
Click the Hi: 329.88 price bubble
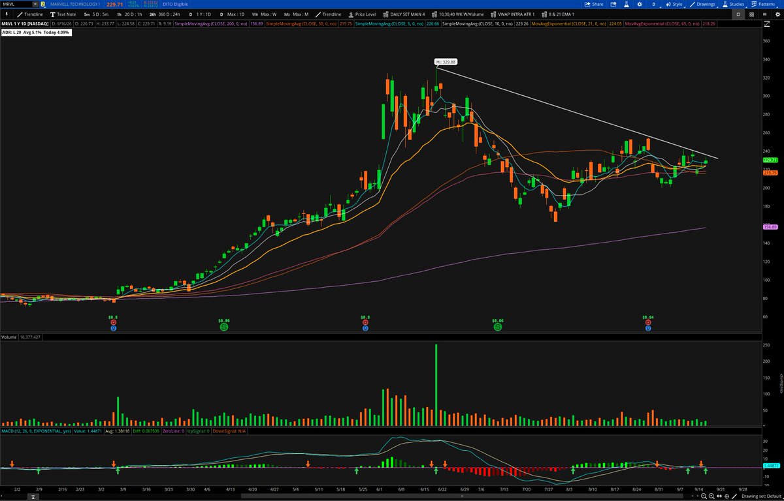(446, 62)
